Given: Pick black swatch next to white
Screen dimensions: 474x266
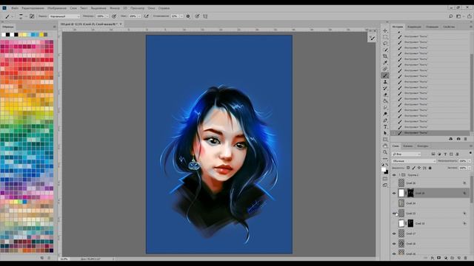Looking at the screenshot, I should pos(8,35).
